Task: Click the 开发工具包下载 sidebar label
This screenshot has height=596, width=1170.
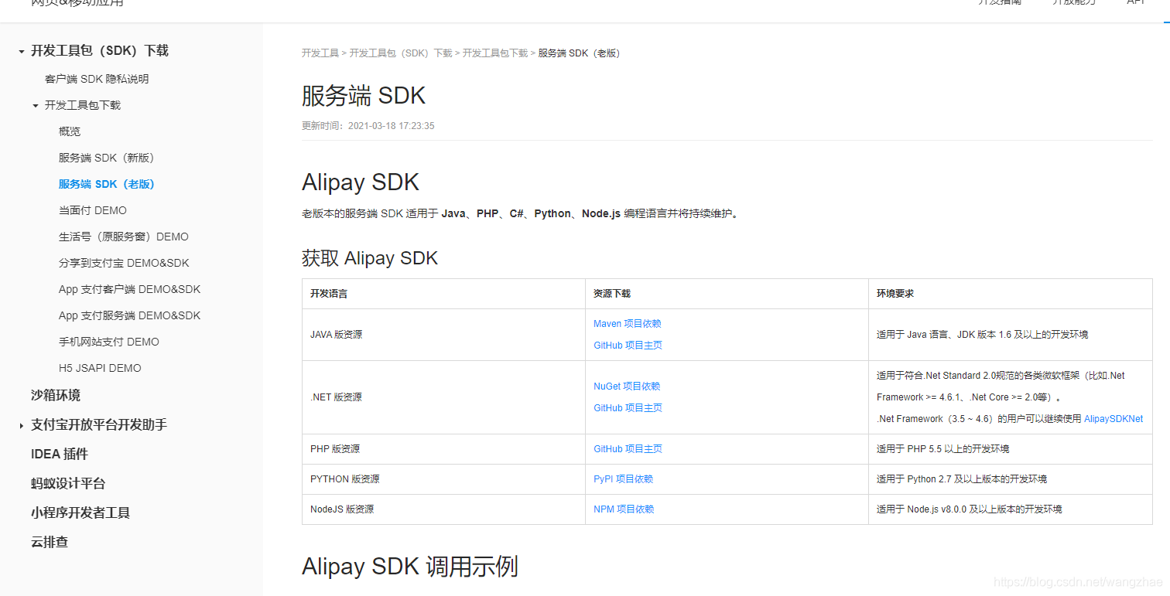Action: pos(83,105)
